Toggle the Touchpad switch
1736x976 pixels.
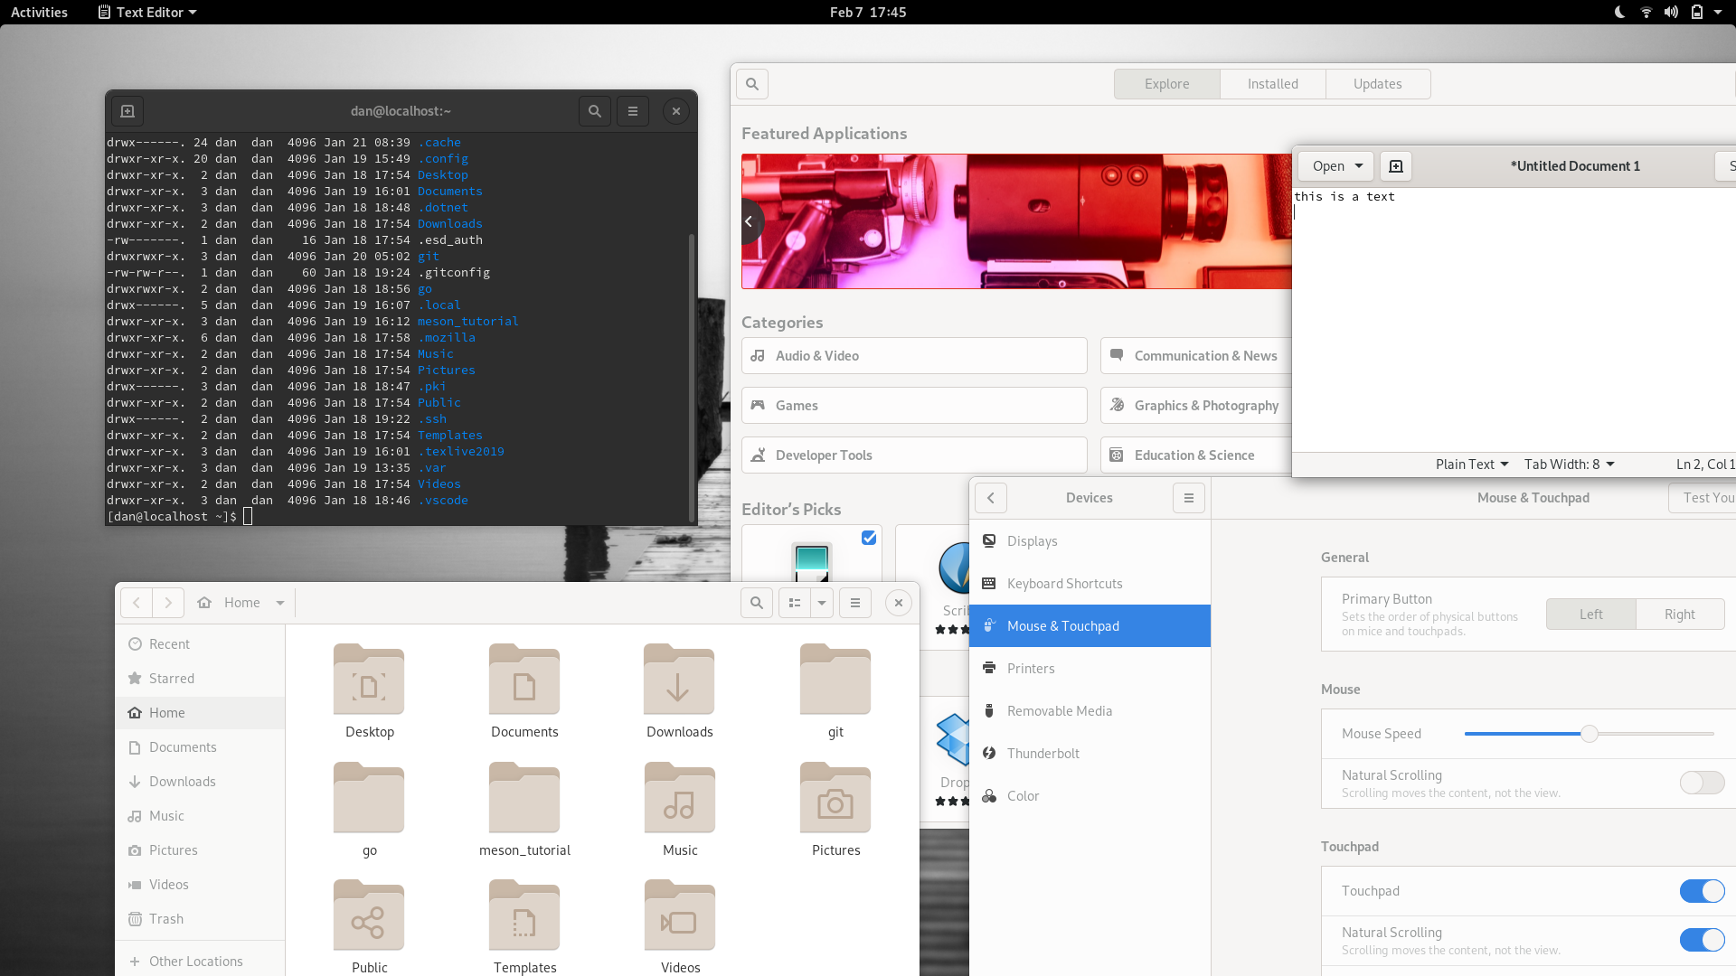1702,891
